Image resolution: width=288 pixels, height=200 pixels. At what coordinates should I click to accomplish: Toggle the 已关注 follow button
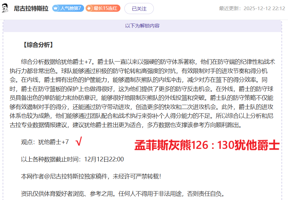(x=139, y=9)
